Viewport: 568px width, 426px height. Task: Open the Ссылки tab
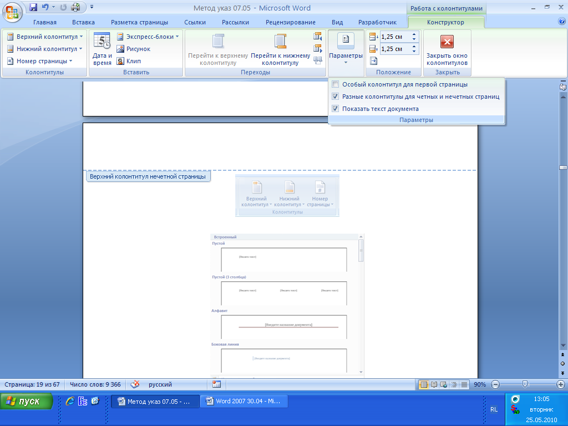[195, 22]
